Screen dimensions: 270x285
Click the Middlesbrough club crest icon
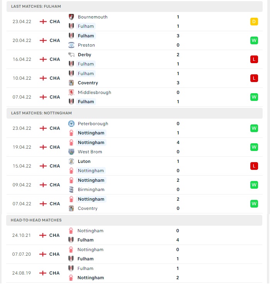pyautogui.click(x=71, y=92)
